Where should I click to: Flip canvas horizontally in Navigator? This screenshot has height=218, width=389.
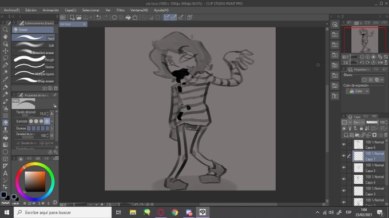pyautogui.click(x=380, y=63)
